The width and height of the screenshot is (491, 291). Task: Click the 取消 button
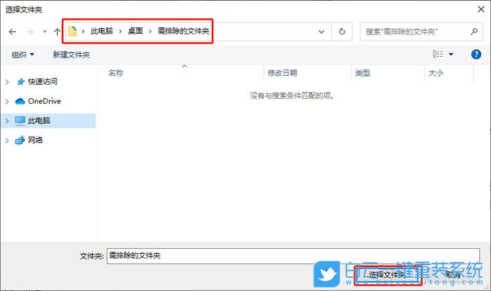453,275
